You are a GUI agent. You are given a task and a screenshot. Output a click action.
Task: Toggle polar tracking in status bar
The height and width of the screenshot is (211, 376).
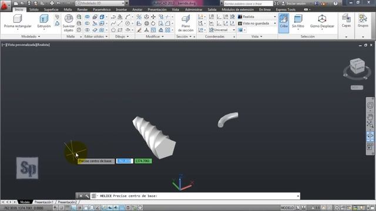pos(80,208)
